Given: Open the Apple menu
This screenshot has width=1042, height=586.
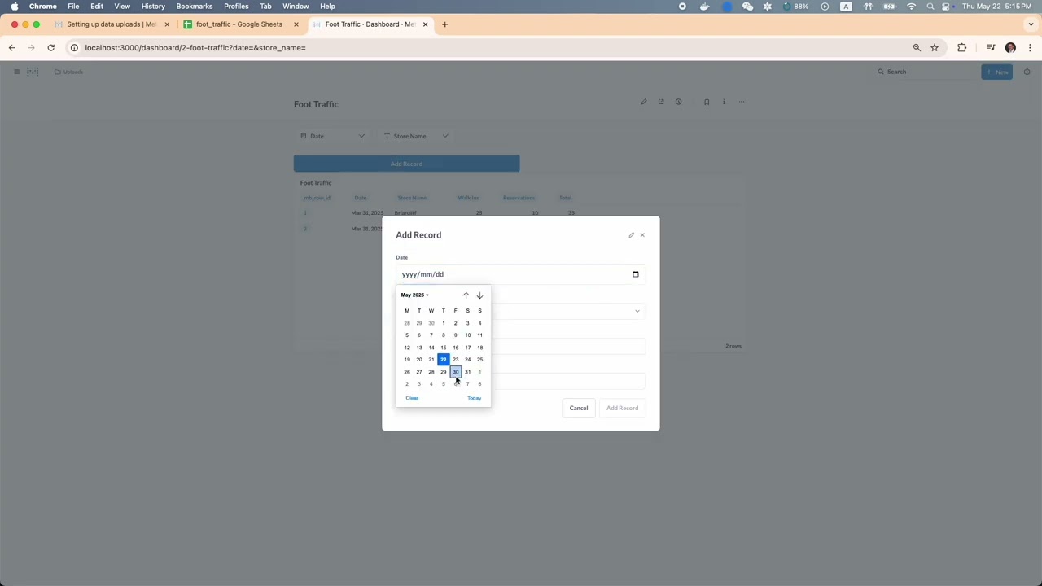Looking at the screenshot, I should (15, 7).
